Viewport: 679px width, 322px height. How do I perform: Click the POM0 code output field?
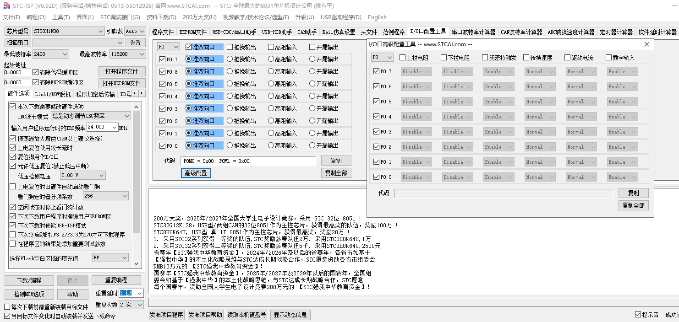(248, 161)
